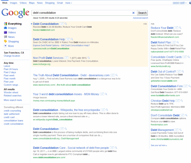Open Consolidate Credit Cards ad title
Screen dimensions: 191x163
tap(166, 57)
